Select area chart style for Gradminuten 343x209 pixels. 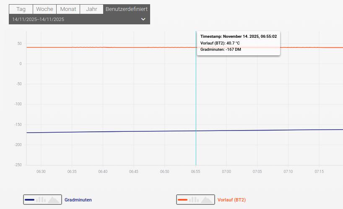point(53,200)
